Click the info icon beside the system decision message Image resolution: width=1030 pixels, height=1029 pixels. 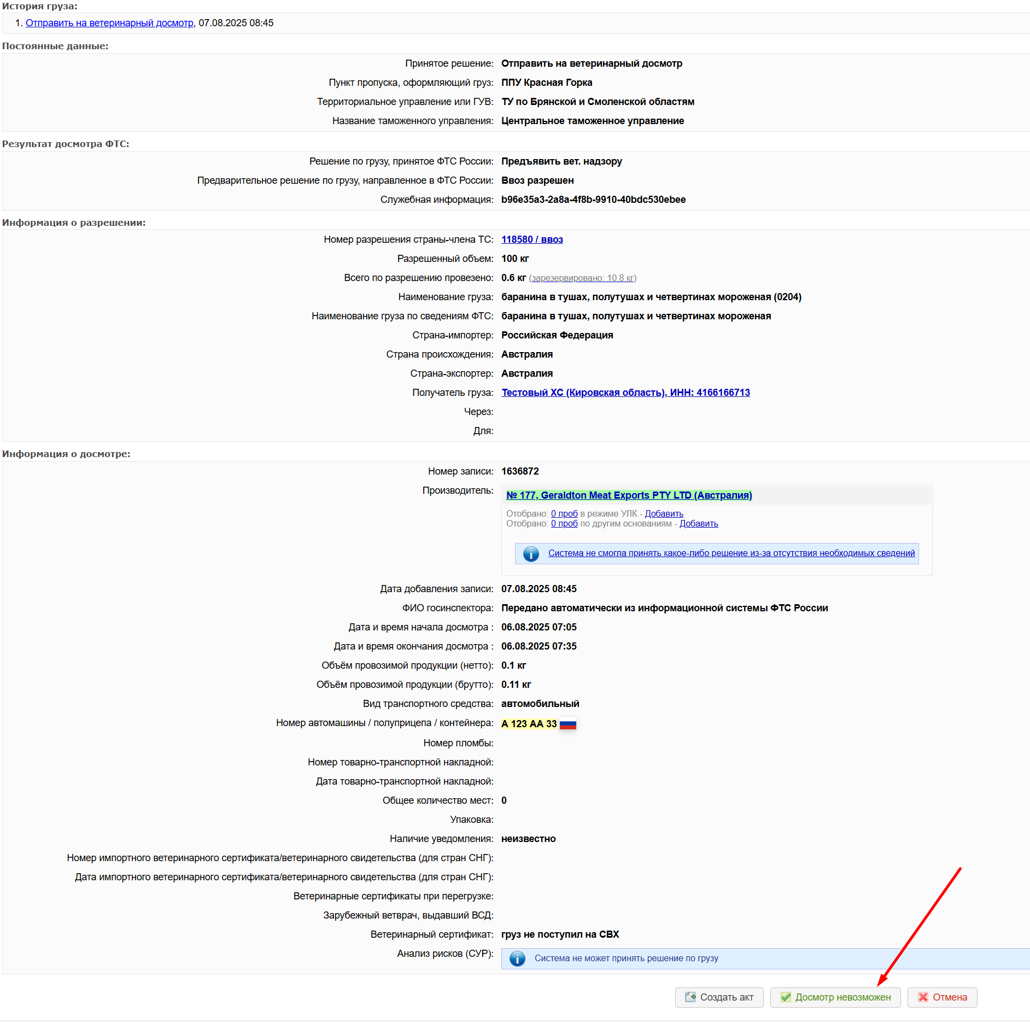[530, 553]
